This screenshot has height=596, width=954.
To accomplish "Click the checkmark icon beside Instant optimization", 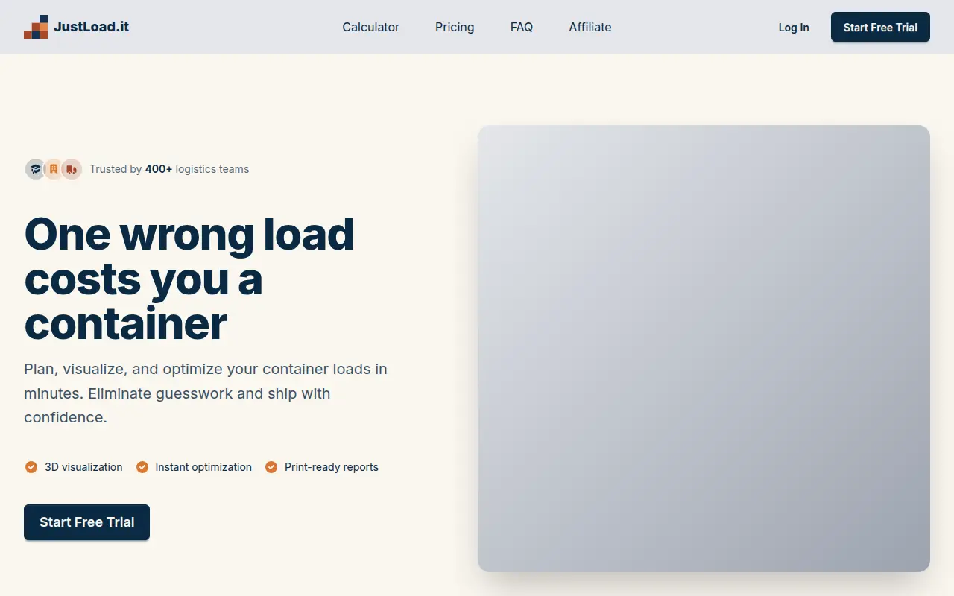I will [x=142, y=467].
